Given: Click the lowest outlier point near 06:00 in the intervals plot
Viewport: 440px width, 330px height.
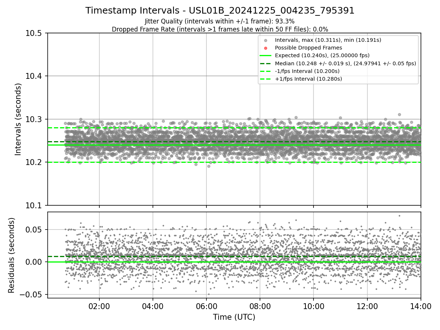Looking at the screenshot, I should click(x=209, y=166).
